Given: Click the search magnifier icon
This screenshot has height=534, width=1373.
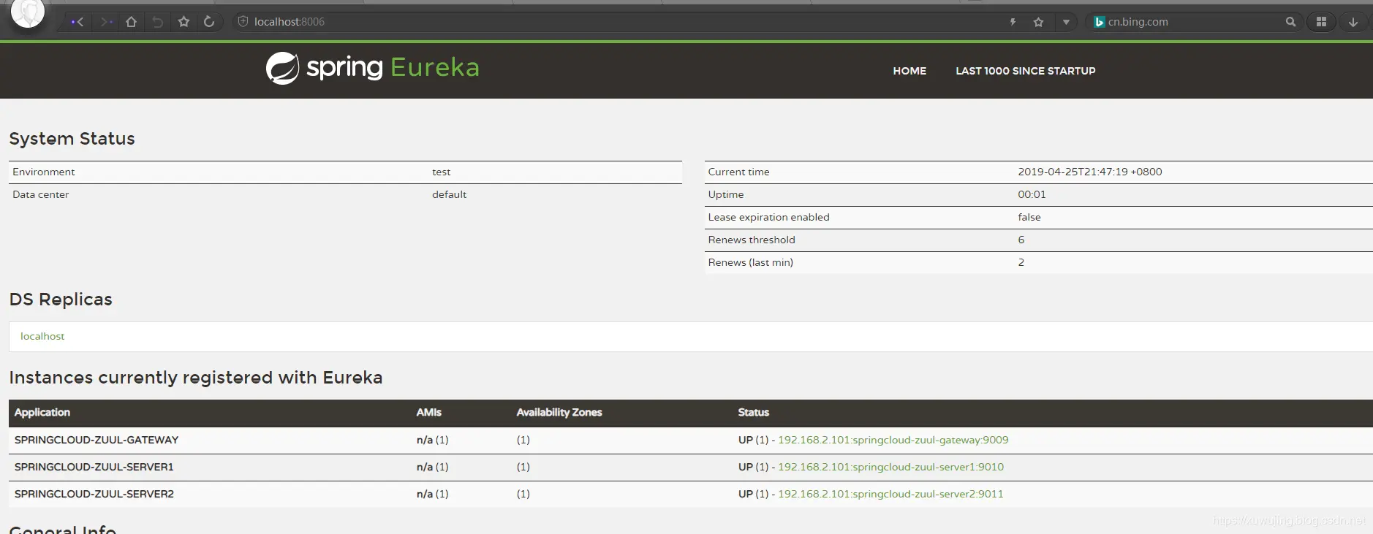Looking at the screenshot, I should click(1290, 22).
